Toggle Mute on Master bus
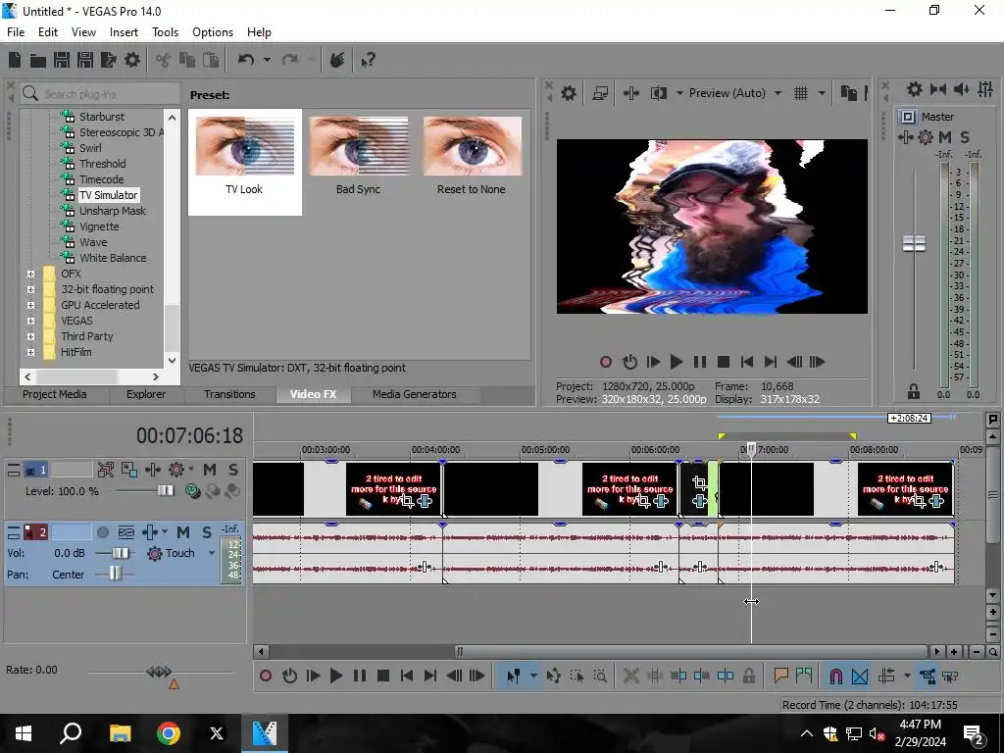This screenshot has height=753, width=1004. (945, 137)
